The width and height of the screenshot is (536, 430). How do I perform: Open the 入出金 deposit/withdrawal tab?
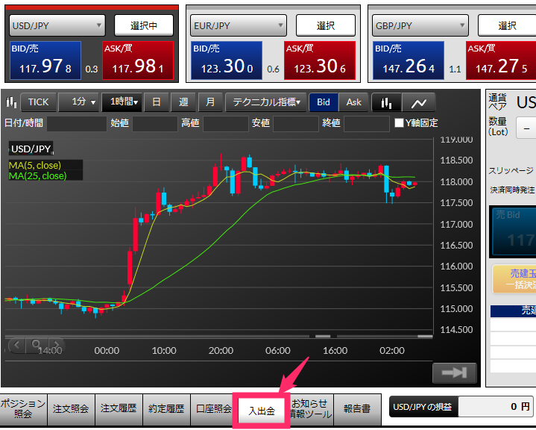[x=262, y=411]
